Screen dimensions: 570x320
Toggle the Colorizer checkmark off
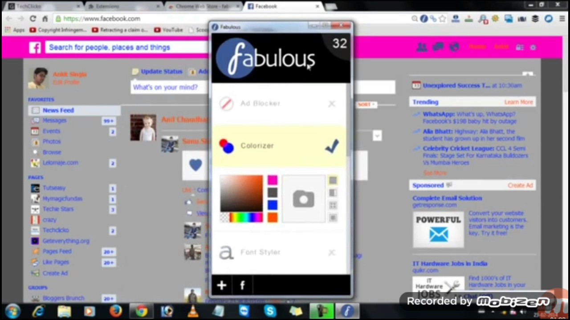[332, 146]
